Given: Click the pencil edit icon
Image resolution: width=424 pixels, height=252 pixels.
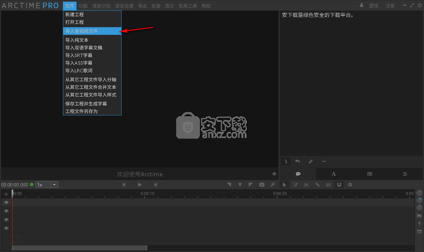Looking at the screenshot, I should (310, 161).
